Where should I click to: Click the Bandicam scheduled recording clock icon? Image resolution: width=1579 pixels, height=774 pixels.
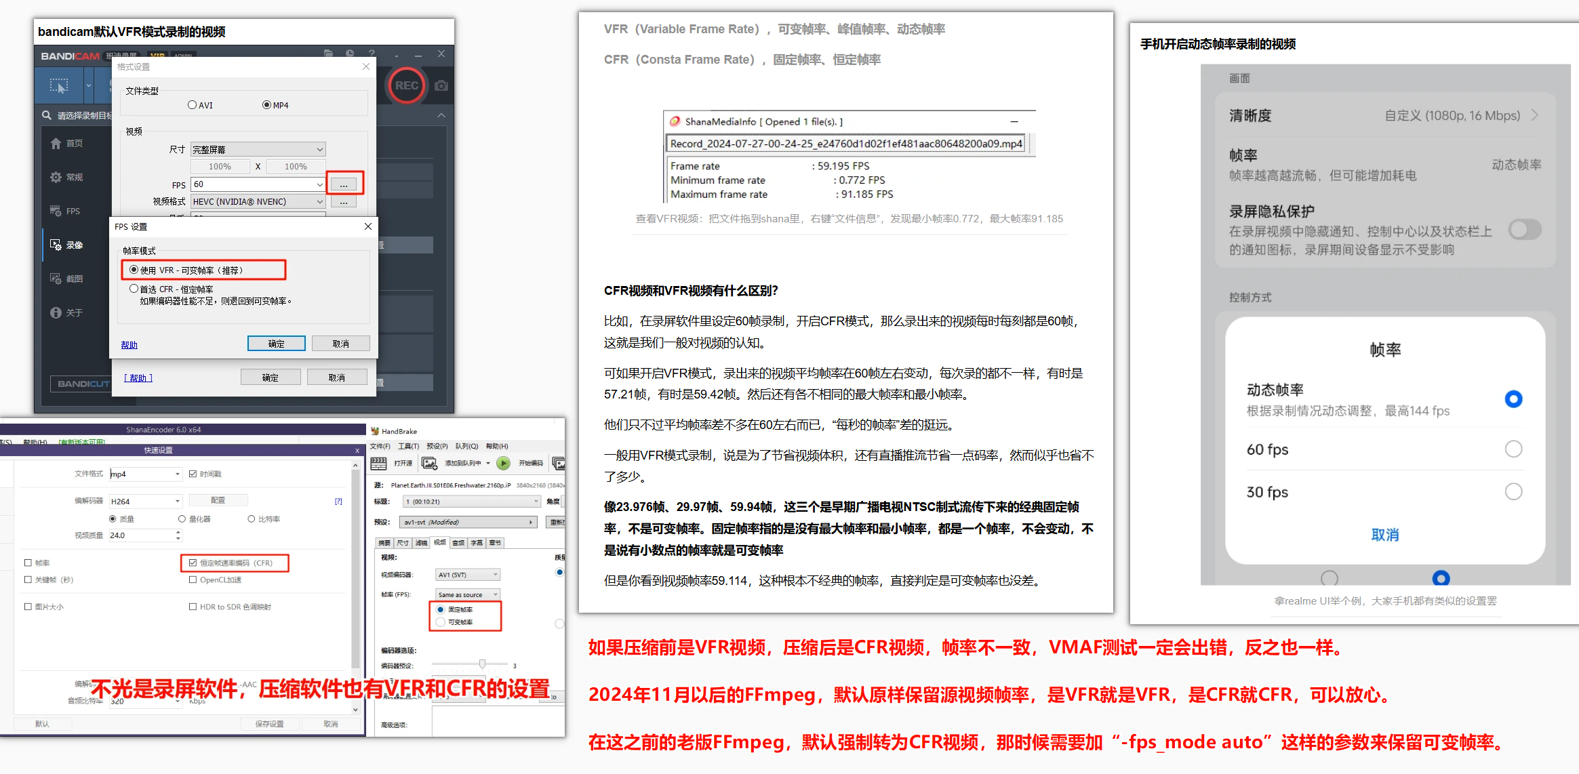350,53
